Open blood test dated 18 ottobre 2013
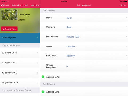 click(x=20, y=73)
